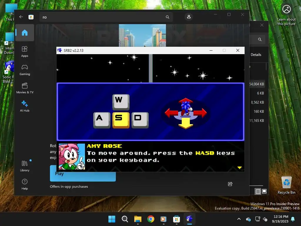Switch to Microsoft Store on the taskbar
Image resolution: width=301 pixels, height=226 pixels.
[x=176, y=219]
